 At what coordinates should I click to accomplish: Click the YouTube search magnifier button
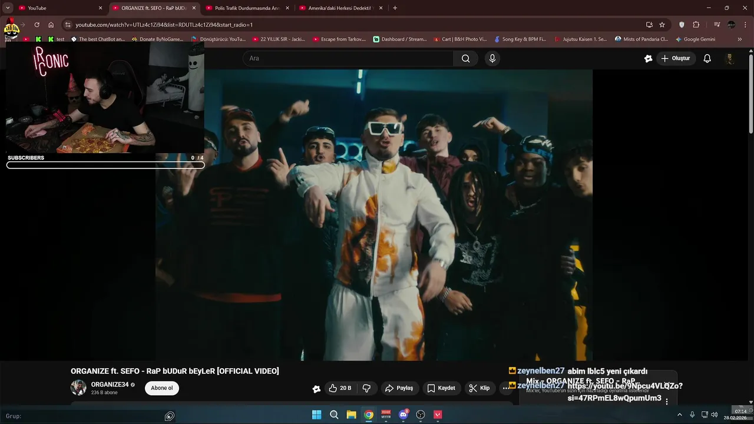click(x=465, y=58)
